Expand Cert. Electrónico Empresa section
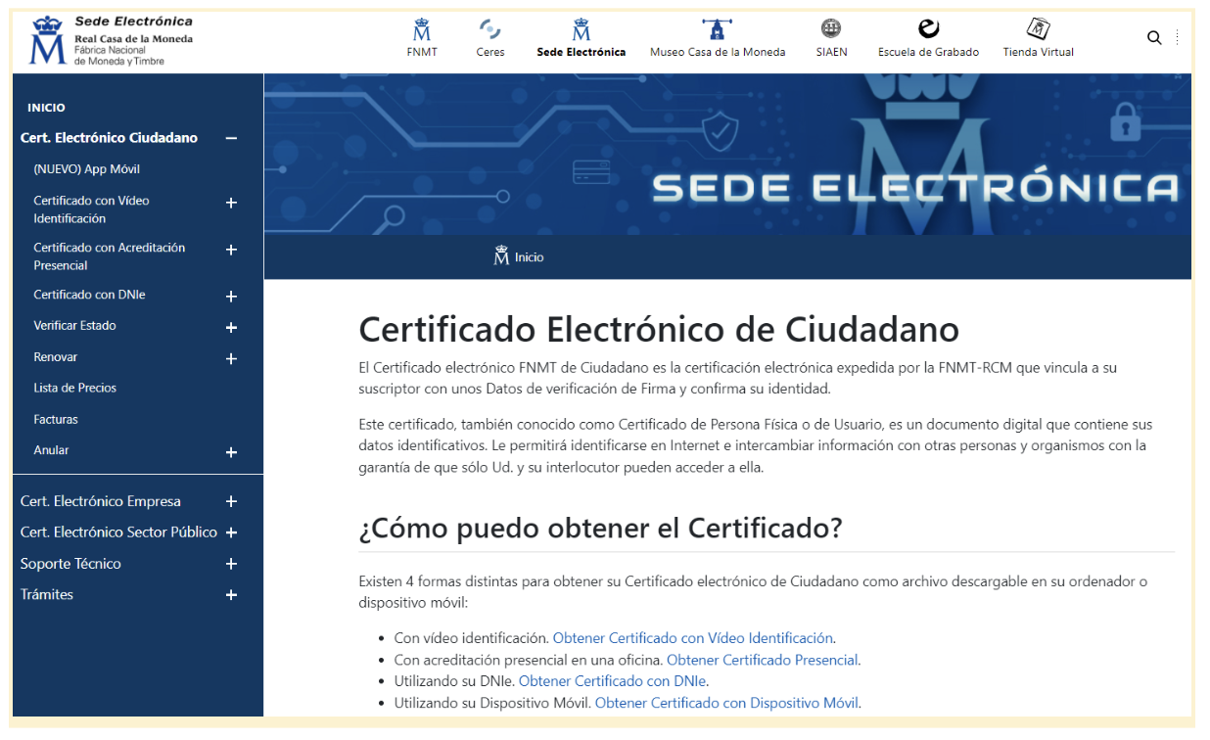 (231, 501)
